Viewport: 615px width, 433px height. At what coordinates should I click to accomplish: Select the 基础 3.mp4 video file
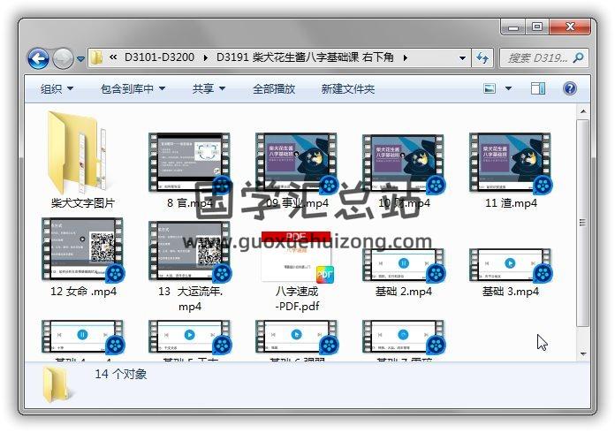[x=511, y=272]
